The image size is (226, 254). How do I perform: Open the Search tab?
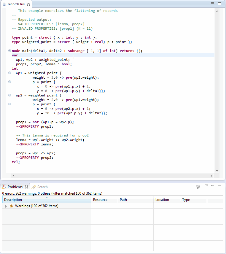(x=40, y=187)
